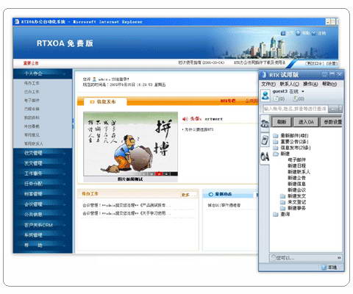Open the 联系人(C) menu in RTX
The image size is (353, 294).
(x=289, y=84)
